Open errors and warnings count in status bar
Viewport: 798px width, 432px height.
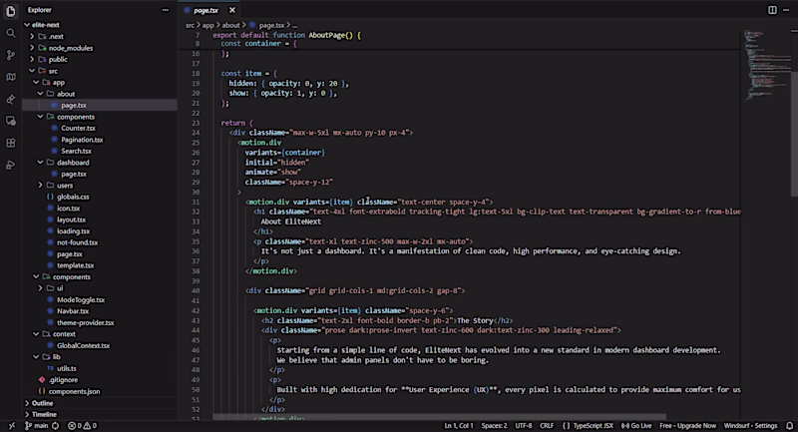pos(82,426)
